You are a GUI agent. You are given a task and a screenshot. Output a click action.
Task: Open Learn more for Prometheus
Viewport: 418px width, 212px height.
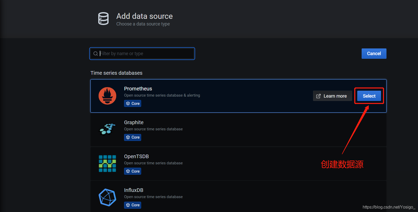(x=332, y=96)
